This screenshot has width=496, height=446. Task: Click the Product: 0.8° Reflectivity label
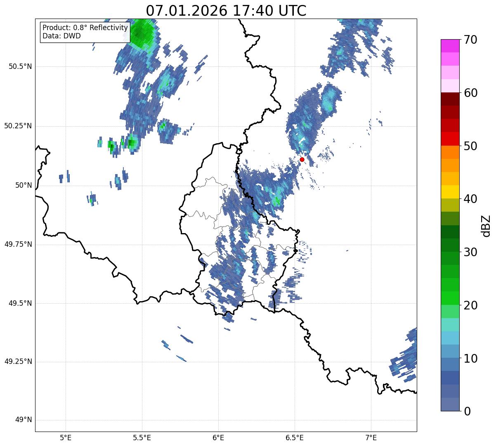tap(85, 28)
